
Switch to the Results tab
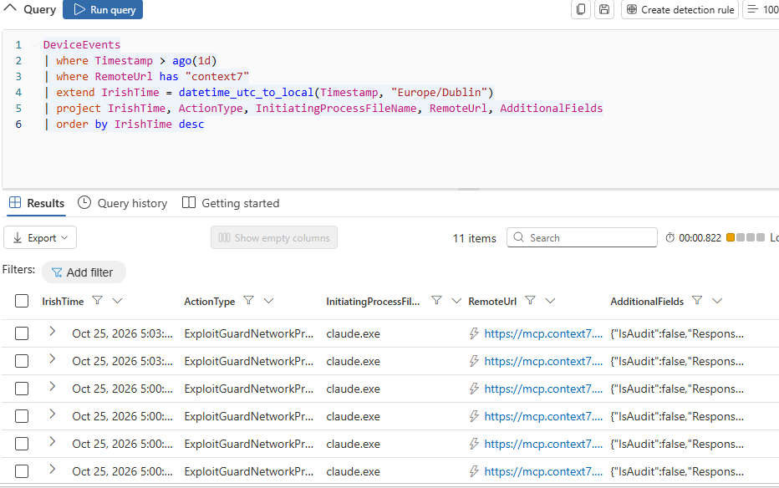click(37, 203)
